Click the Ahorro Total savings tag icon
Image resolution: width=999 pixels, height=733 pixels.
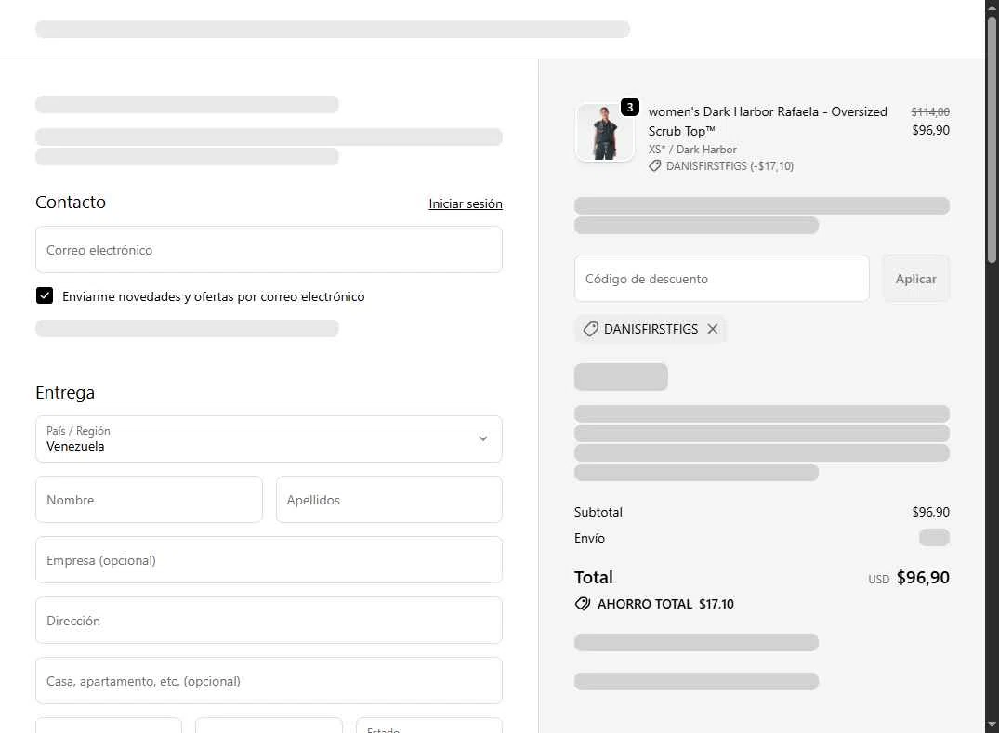[583, 604]
